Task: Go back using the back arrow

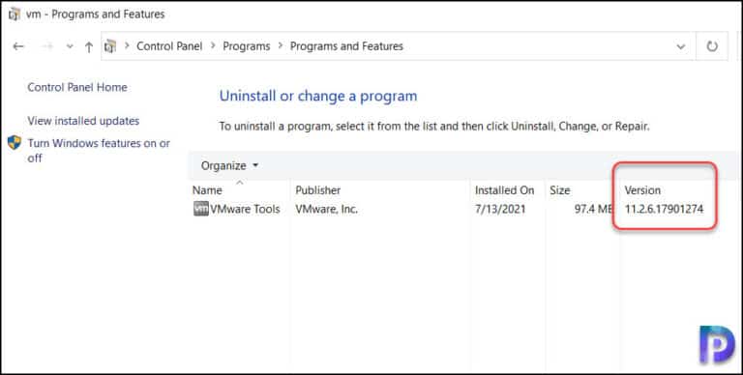Action: tap(18, 46)
